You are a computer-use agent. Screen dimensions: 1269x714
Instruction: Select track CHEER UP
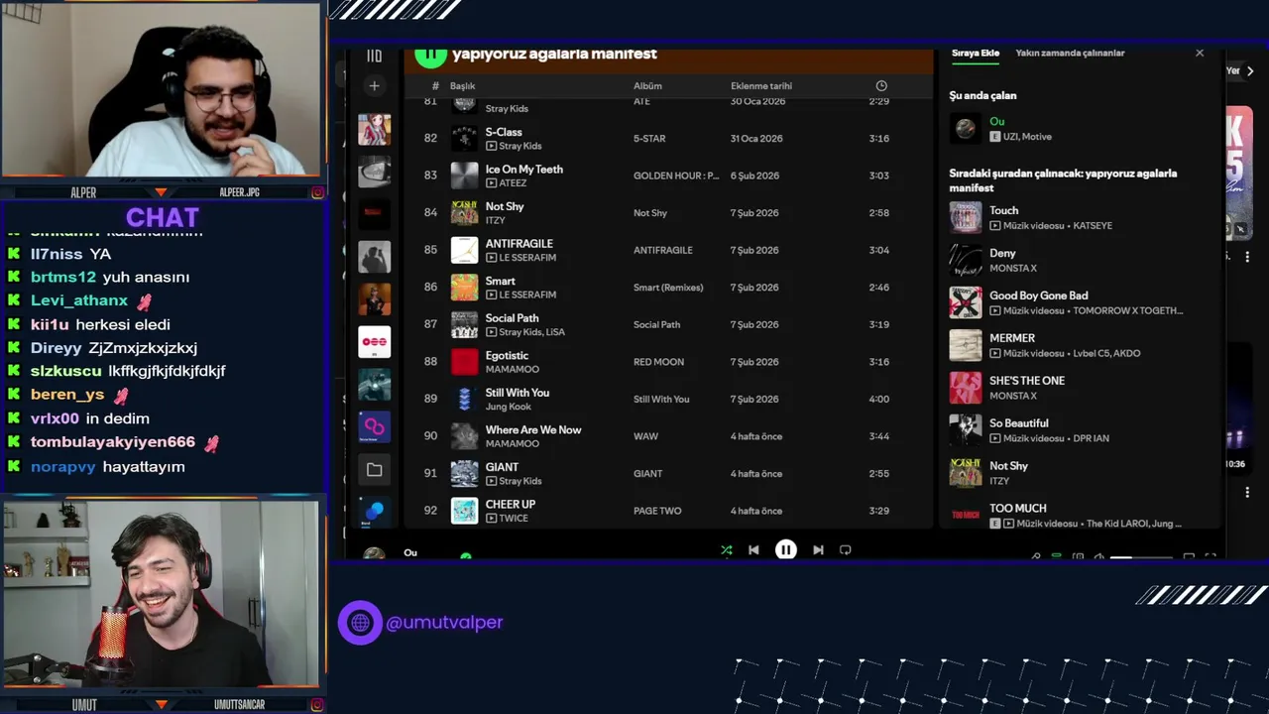coord(510,505)
